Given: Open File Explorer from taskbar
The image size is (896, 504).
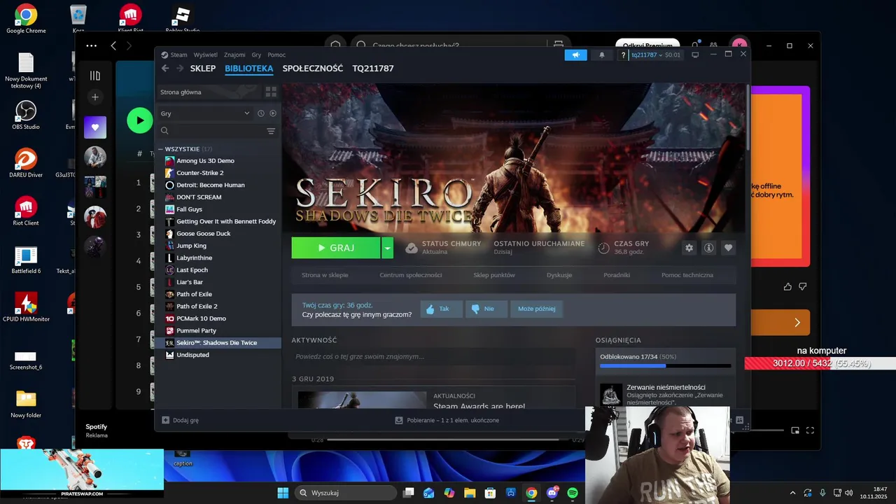Looking at the screenshot, I should tap(470, 493).
